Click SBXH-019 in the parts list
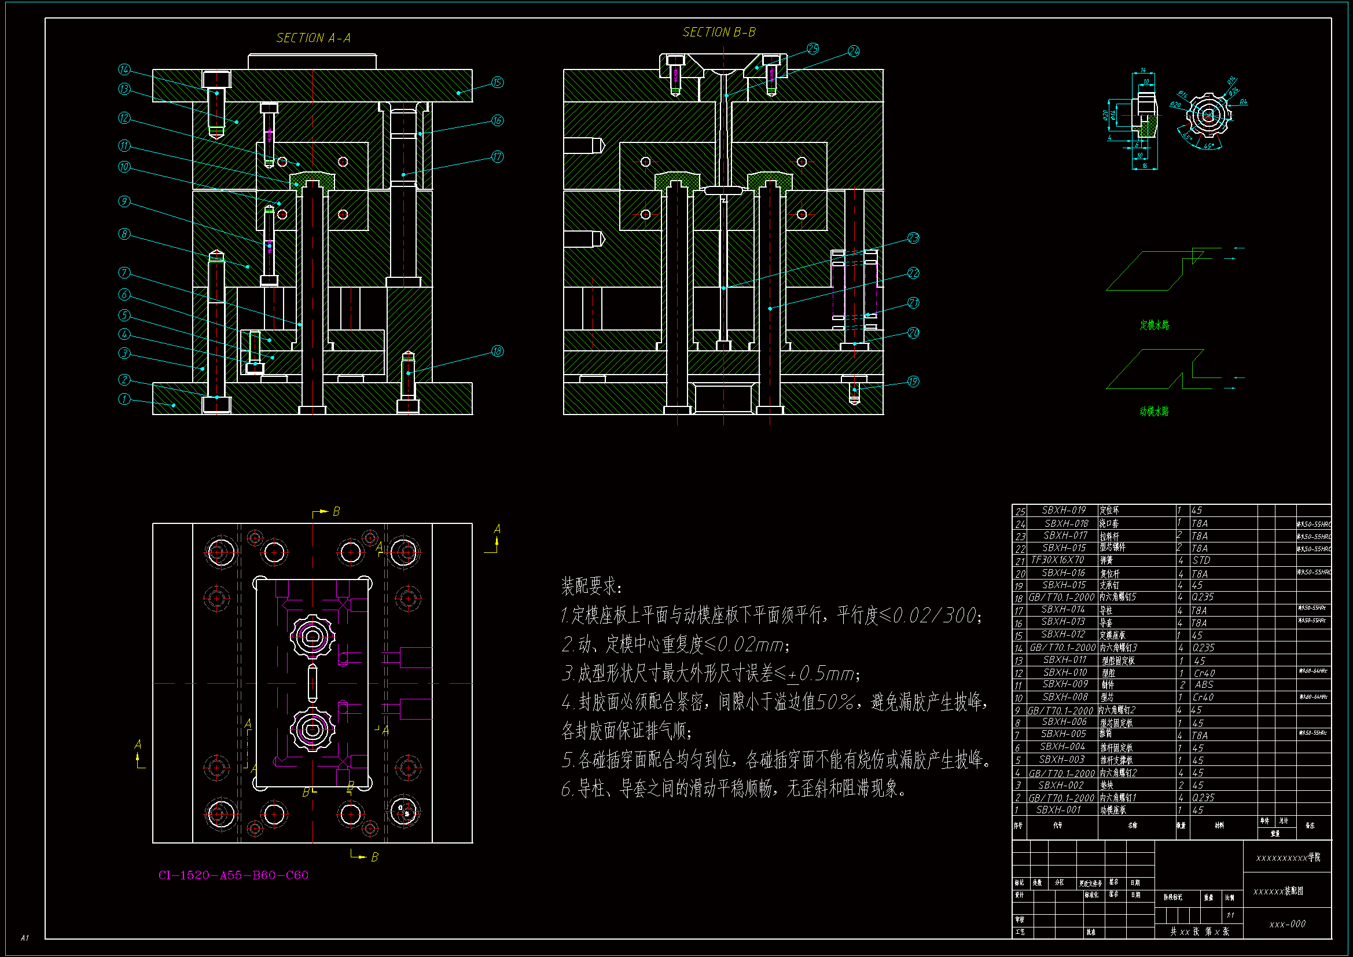This screenshot has width=1353, height=957. [1063, 510]
